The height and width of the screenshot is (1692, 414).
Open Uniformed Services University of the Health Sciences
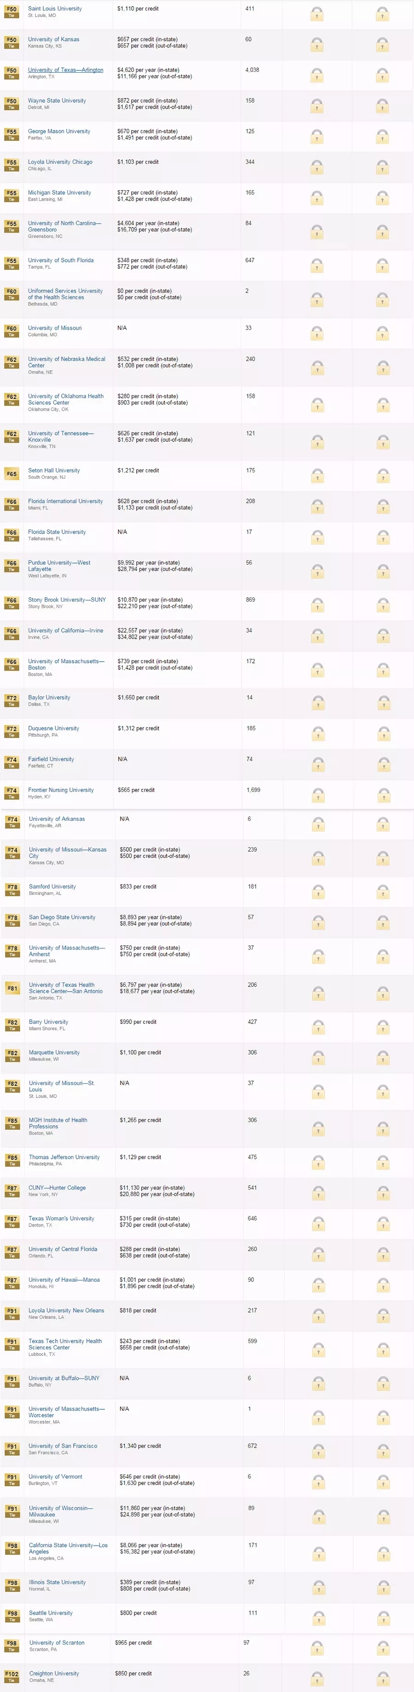tap(66, 294)
